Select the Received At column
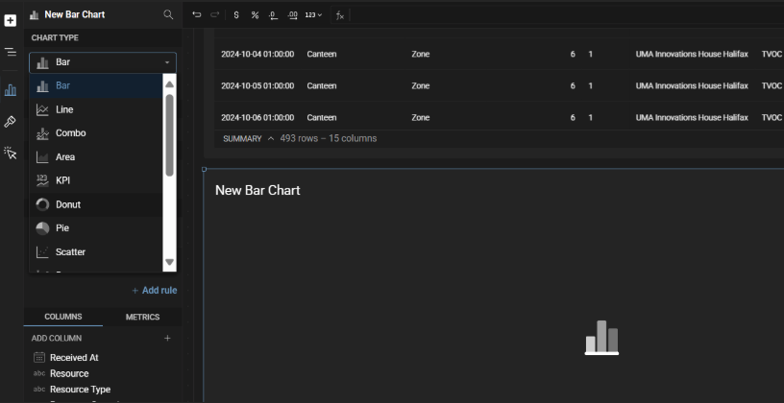The image size is (784, 403). pyautogui.click(x=74, y=358)
